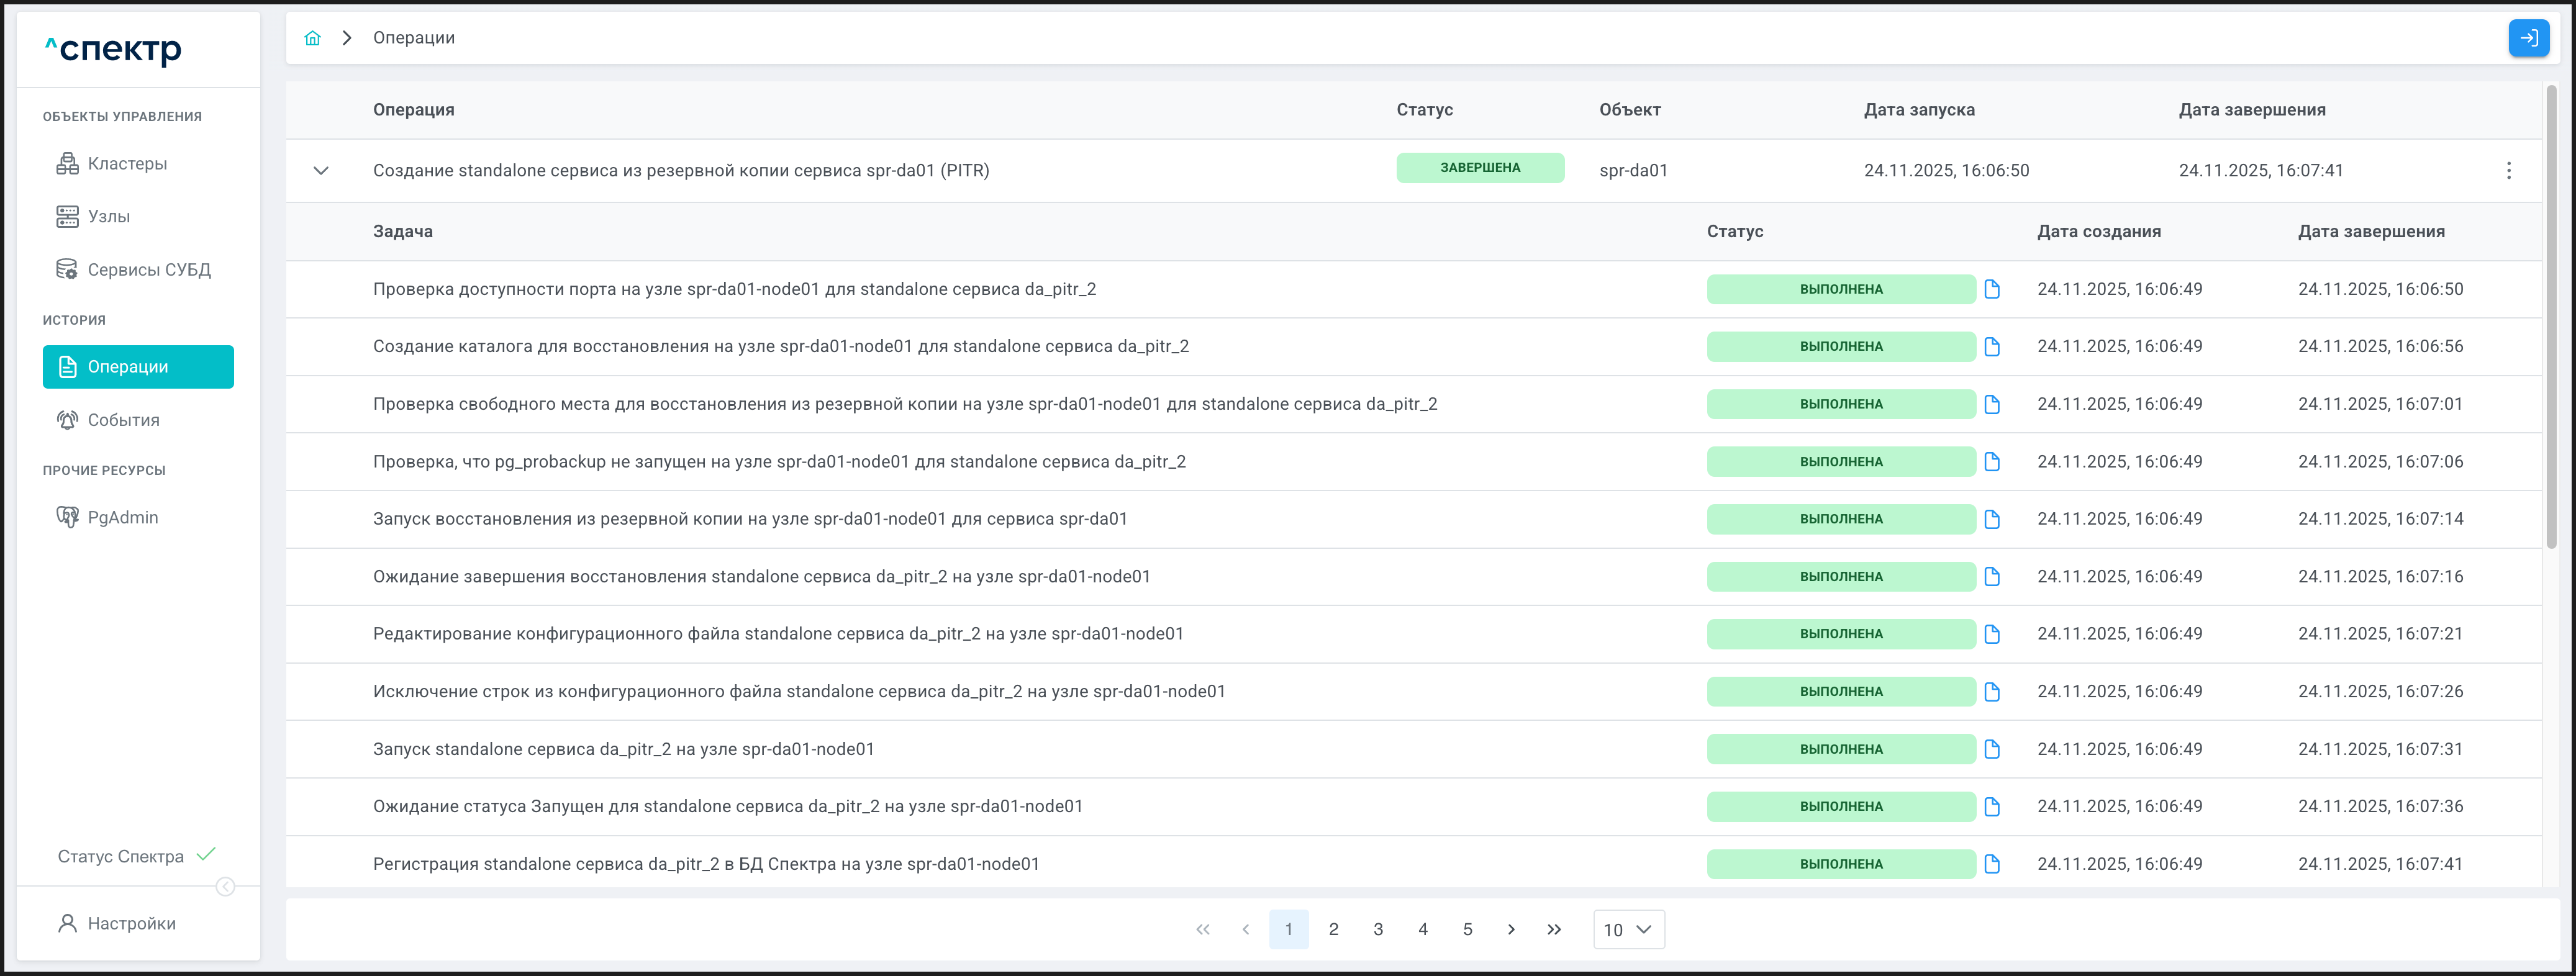The image size is (2576, 976).
Task: Collapse sidebar with round arrow button
Action: [x=226, y=887]
